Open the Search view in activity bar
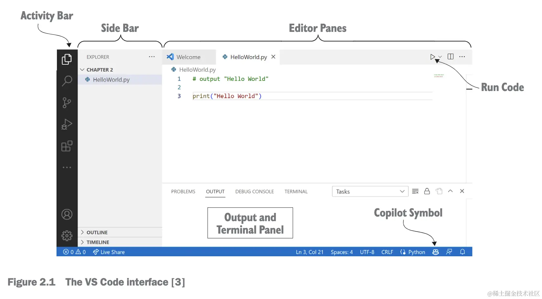542x299 pixels. [67, 81]
